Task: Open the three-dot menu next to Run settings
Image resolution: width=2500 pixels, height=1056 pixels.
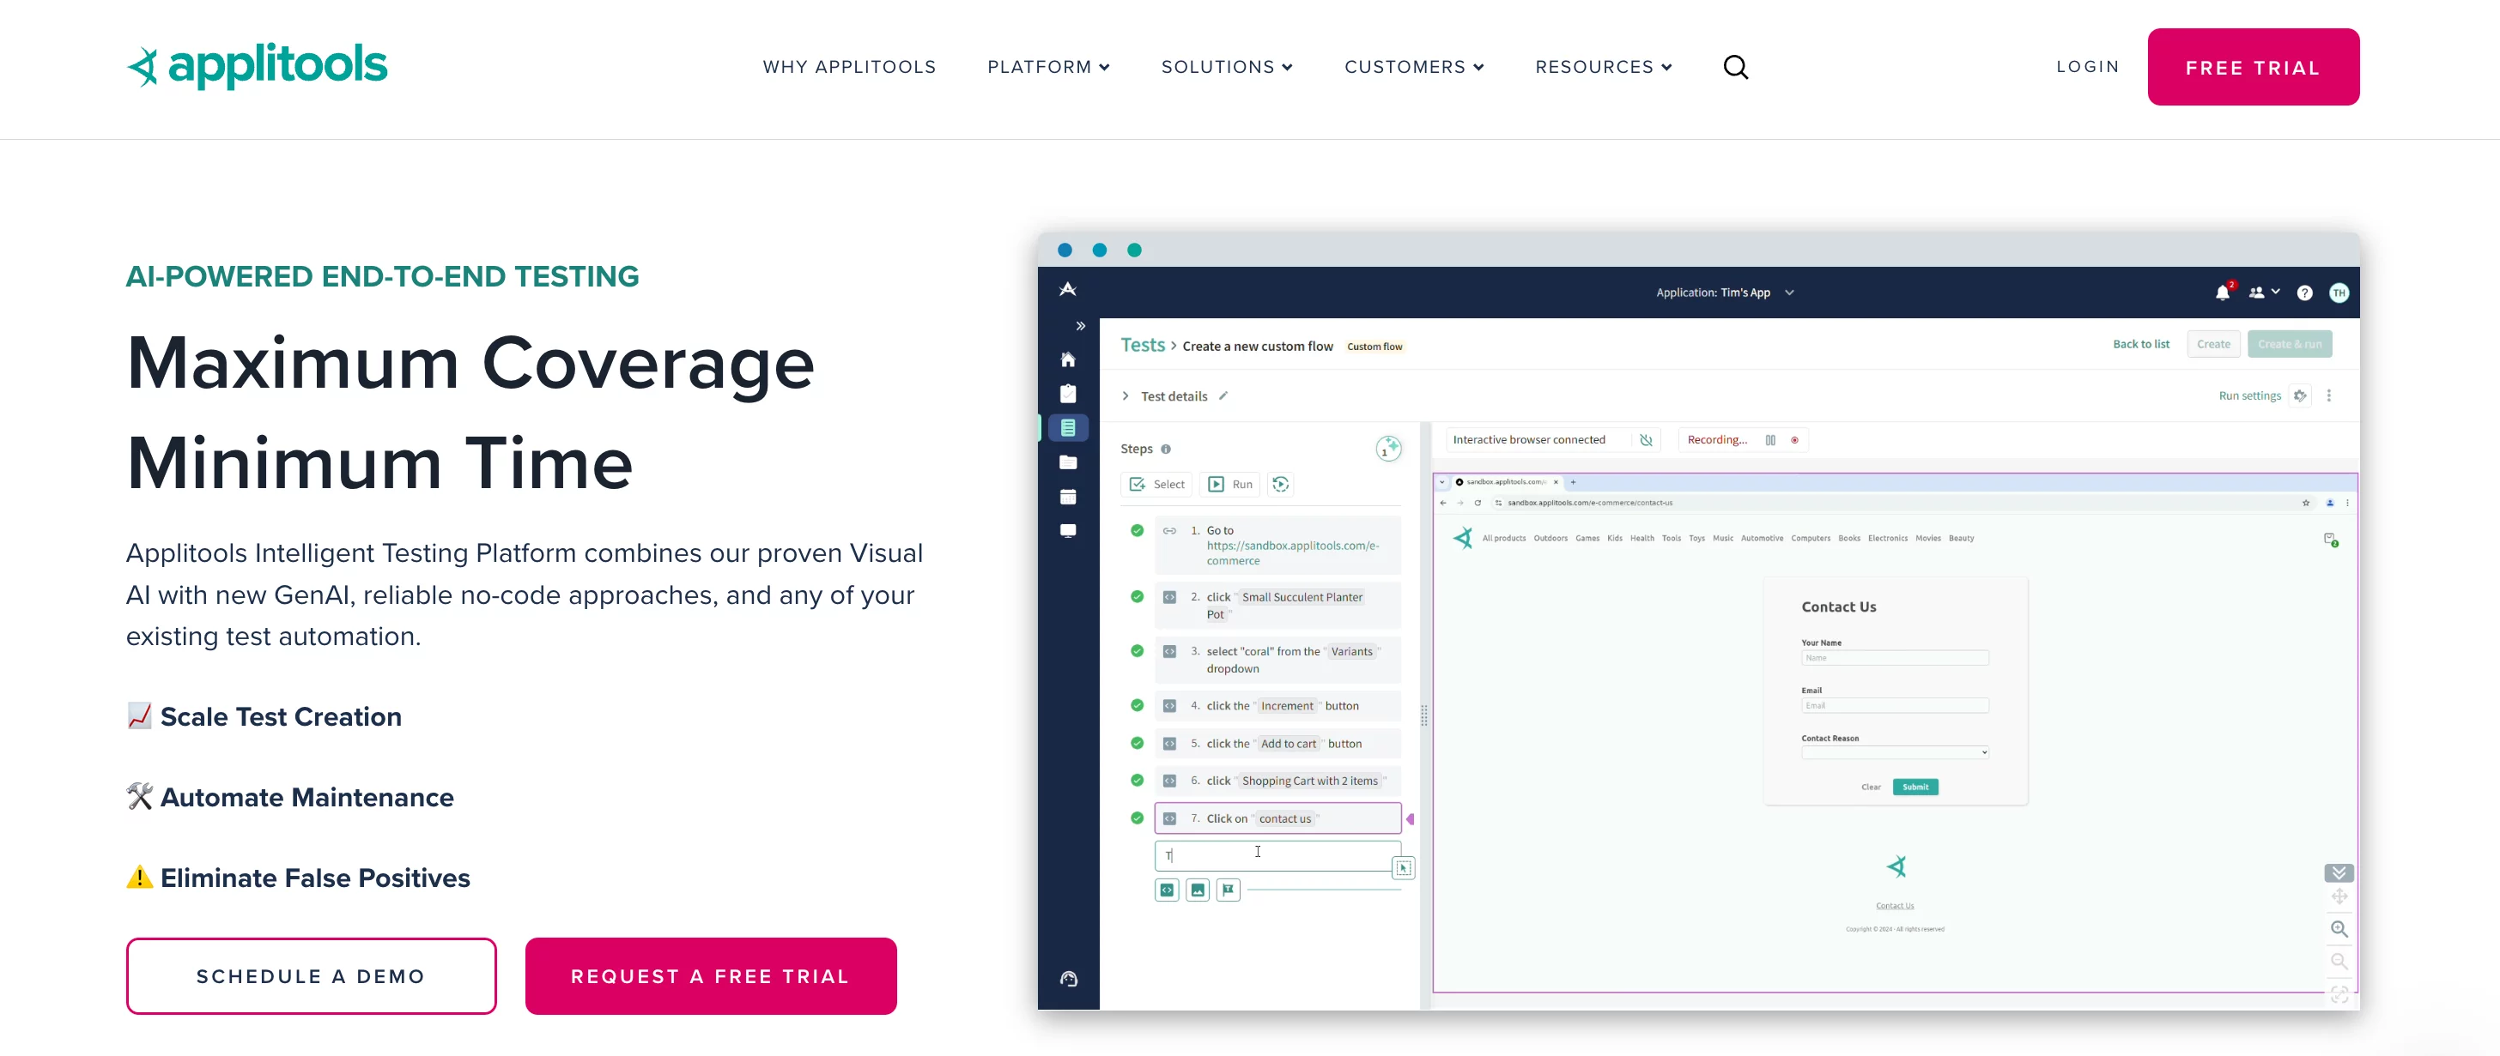Action: (x=2330, y=395)
